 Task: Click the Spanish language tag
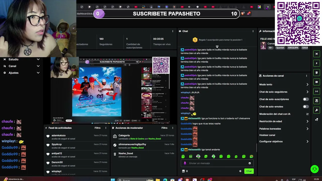point(280,48)
